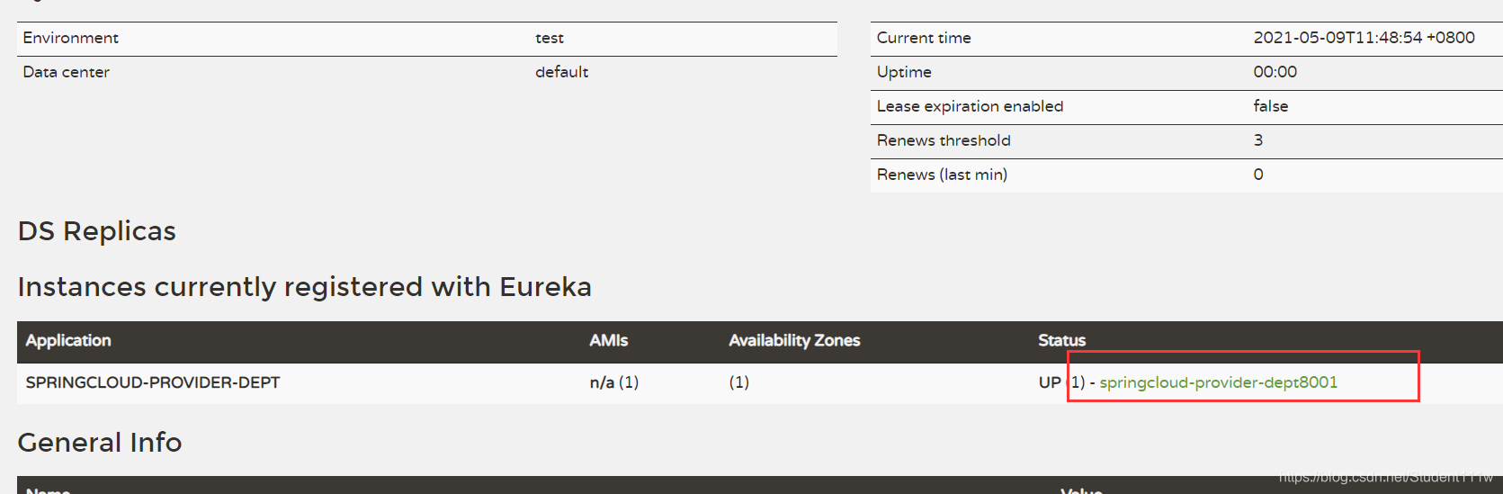This screenshot has width=1503, height=494.
Task: Click the Renews (last min) label
Action: coord(942,175)
